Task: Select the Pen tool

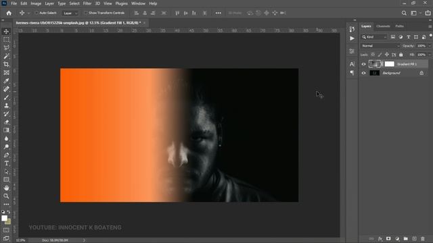Action: [6, 155]
